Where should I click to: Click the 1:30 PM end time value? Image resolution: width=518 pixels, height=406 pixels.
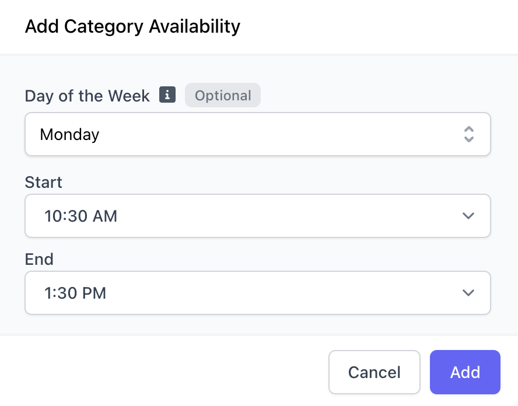75,293
